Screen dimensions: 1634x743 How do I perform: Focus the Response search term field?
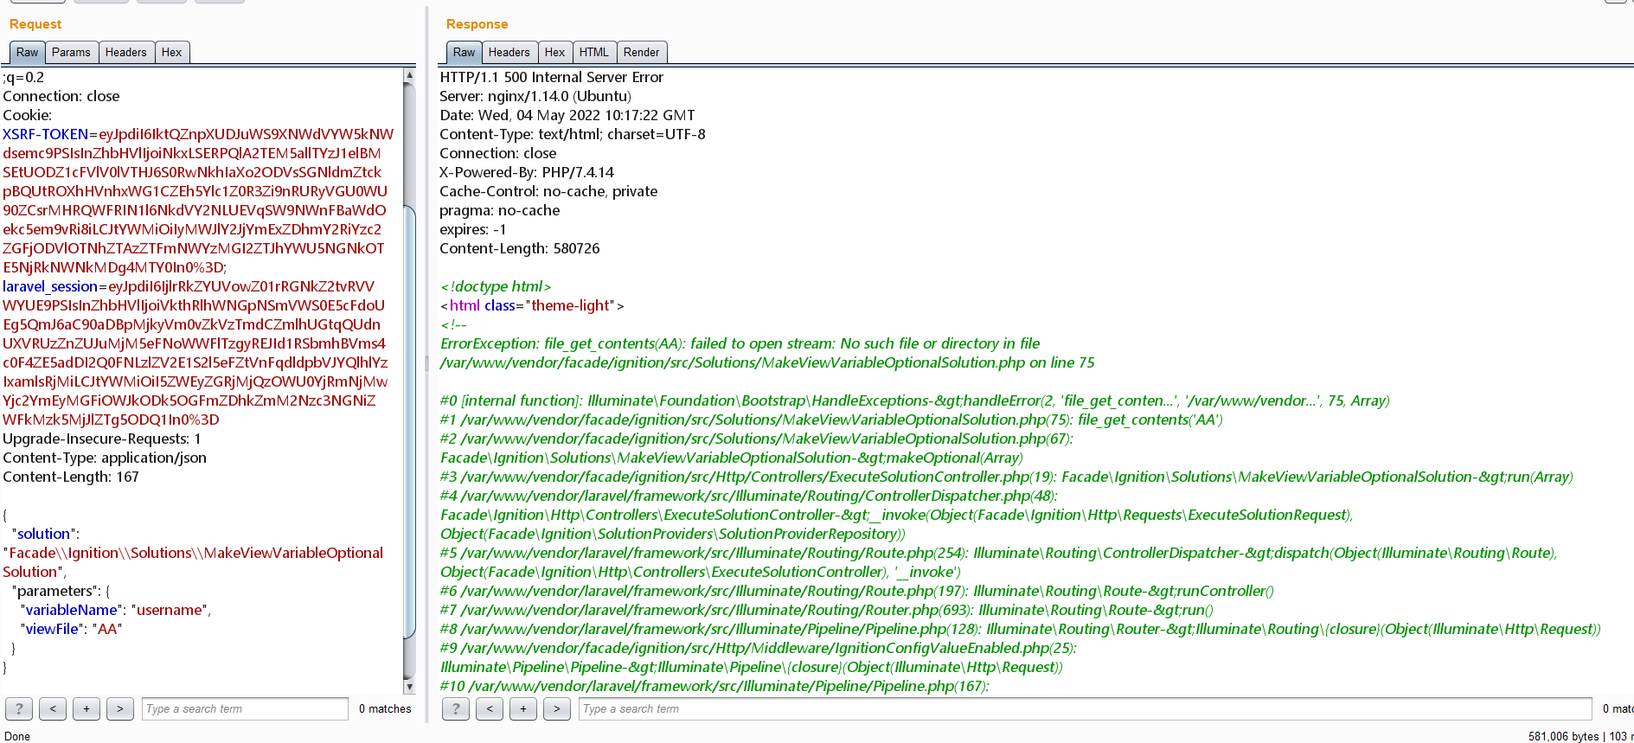(1085, 709)
